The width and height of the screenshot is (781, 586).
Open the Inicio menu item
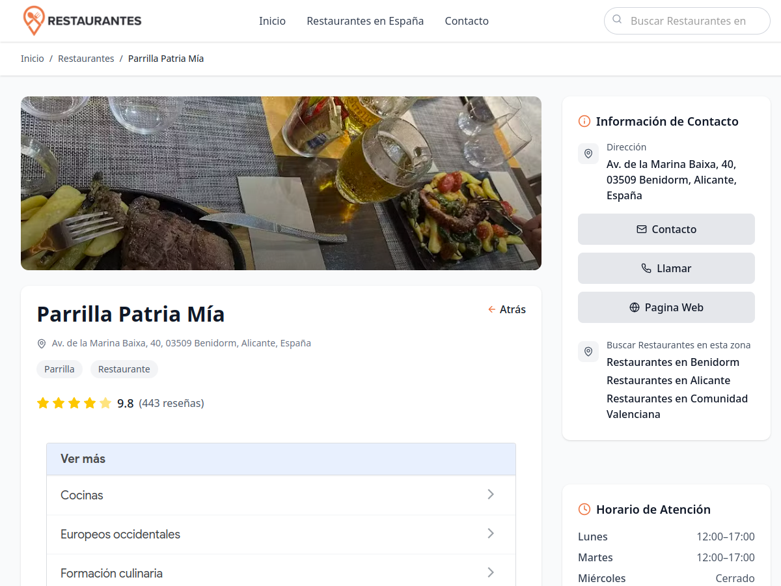272,21
